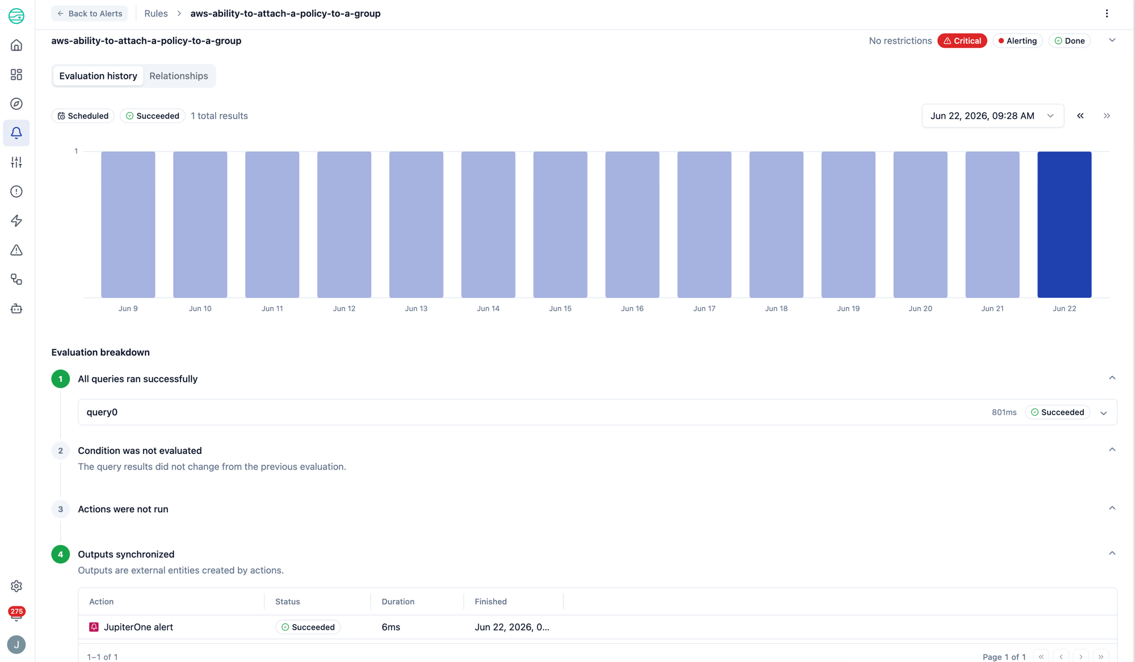Expand the query0 row details

(1104, 413)
